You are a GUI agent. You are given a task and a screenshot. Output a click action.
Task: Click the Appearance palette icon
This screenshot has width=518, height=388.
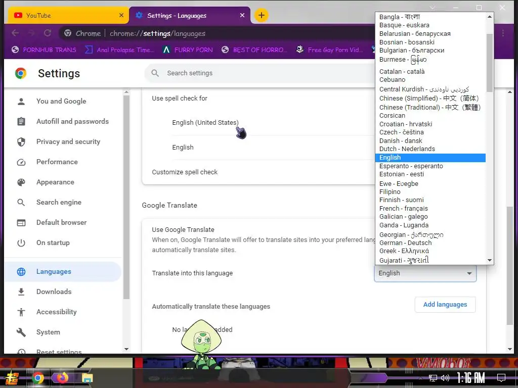[21, 182]
